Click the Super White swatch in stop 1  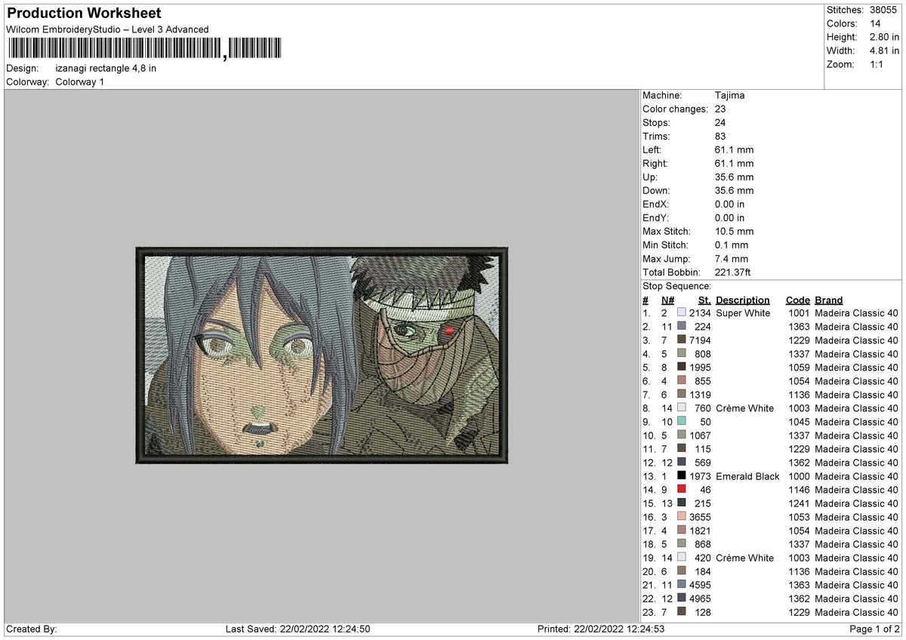[682, 313]
